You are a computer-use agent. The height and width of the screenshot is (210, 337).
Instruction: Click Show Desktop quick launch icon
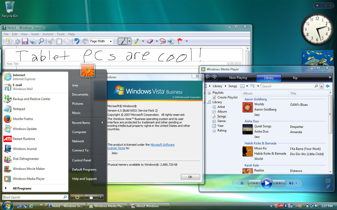point(19,206)
